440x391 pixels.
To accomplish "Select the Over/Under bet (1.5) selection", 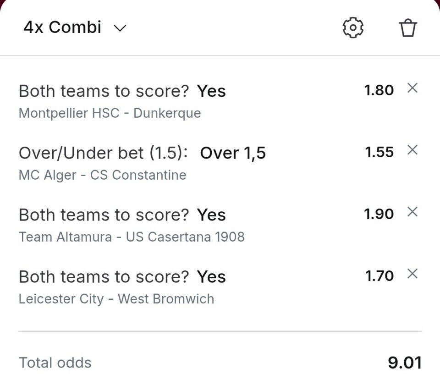I will pos(142,153).
